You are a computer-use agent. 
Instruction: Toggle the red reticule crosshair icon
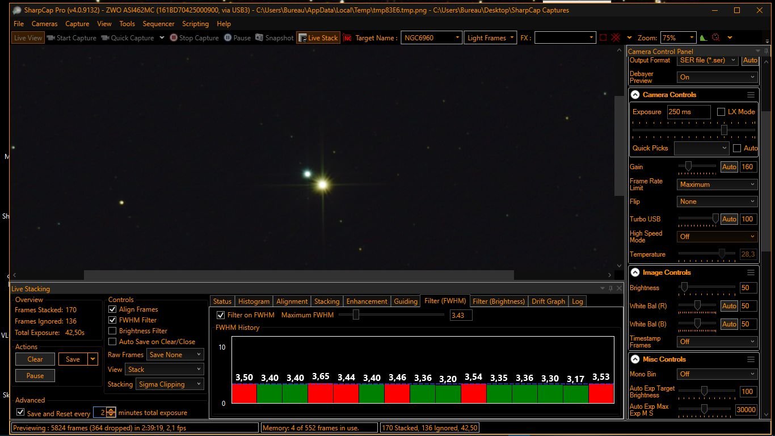[x=615, y=38]
